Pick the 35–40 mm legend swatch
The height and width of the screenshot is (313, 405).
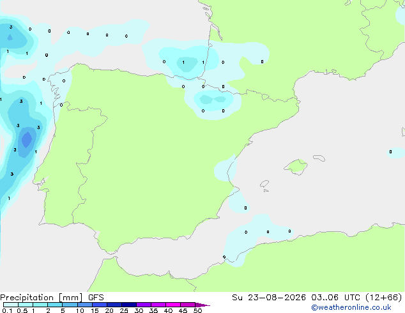158,305
